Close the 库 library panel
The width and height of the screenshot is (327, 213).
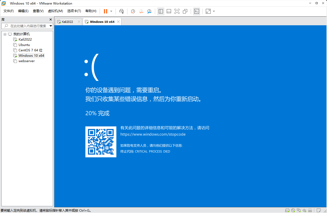tap(51, 20)
